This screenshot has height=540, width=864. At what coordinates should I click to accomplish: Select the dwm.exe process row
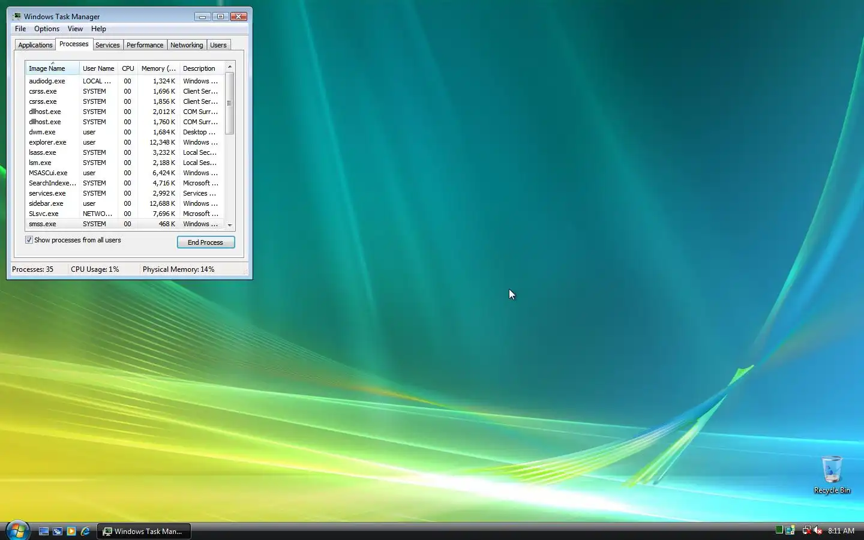click(125, 132)
